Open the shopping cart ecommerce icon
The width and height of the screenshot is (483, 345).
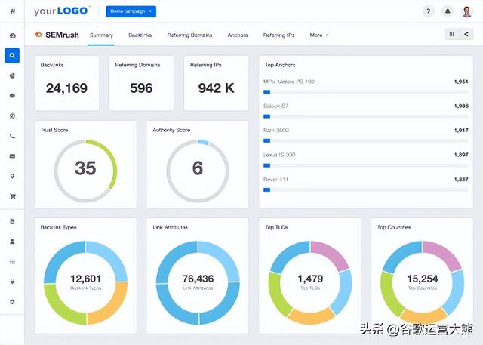[x=12, y=196]
